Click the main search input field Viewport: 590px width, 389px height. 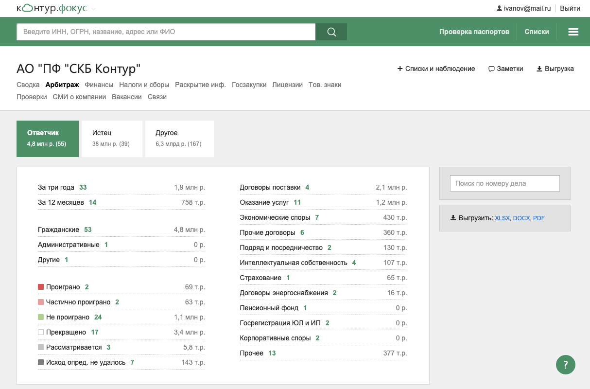coord(166,32)
